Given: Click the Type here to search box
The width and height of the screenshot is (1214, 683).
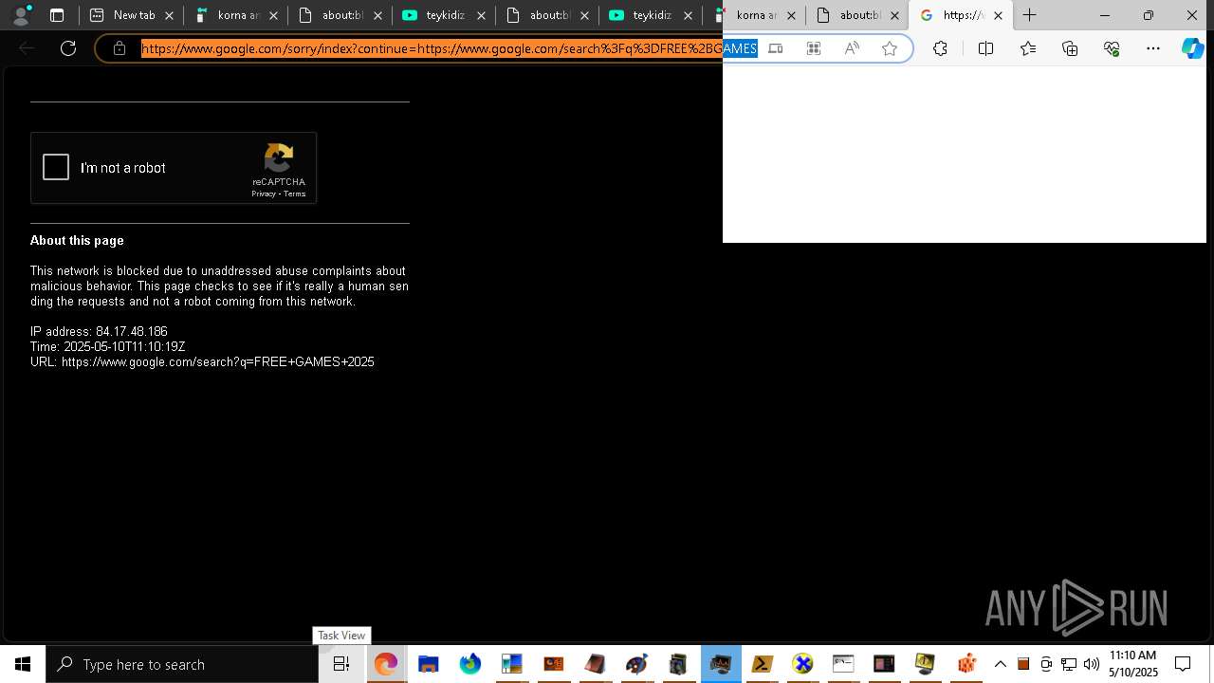Looking at the screenshot, I should point(182,664).
